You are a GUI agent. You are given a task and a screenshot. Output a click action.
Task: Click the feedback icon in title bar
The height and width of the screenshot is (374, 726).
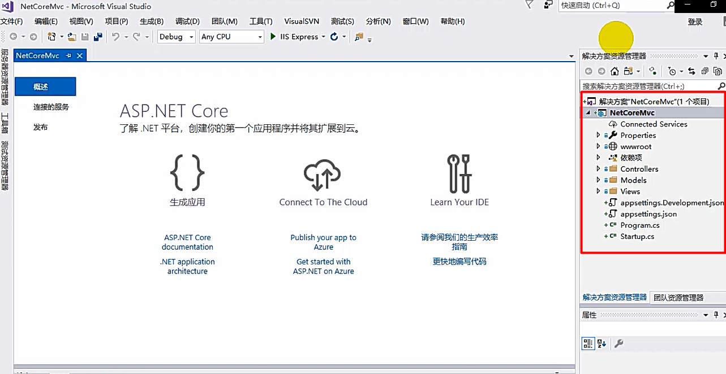click(548, 5)
